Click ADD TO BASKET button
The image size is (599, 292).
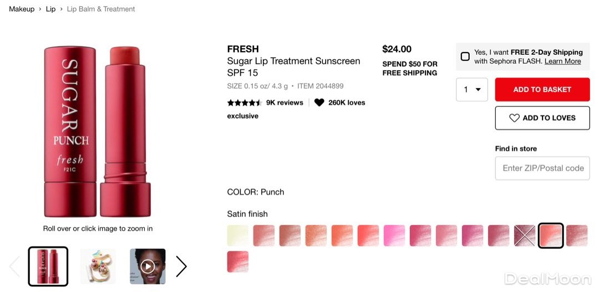coord(542,90)
